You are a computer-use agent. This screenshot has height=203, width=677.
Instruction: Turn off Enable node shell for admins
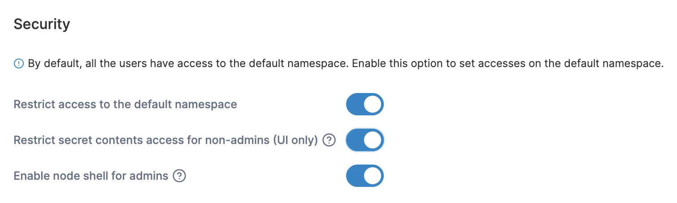[x=365, y=176]
